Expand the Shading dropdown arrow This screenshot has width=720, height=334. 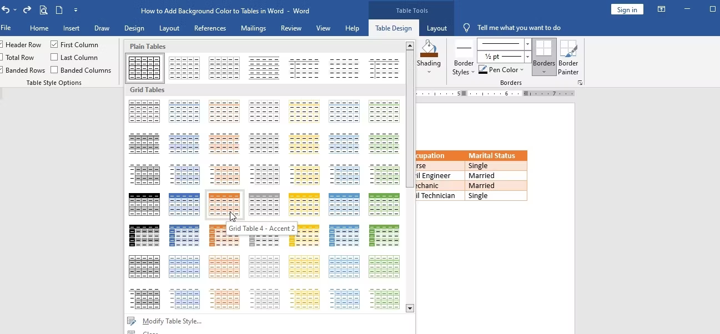[429, 72]
